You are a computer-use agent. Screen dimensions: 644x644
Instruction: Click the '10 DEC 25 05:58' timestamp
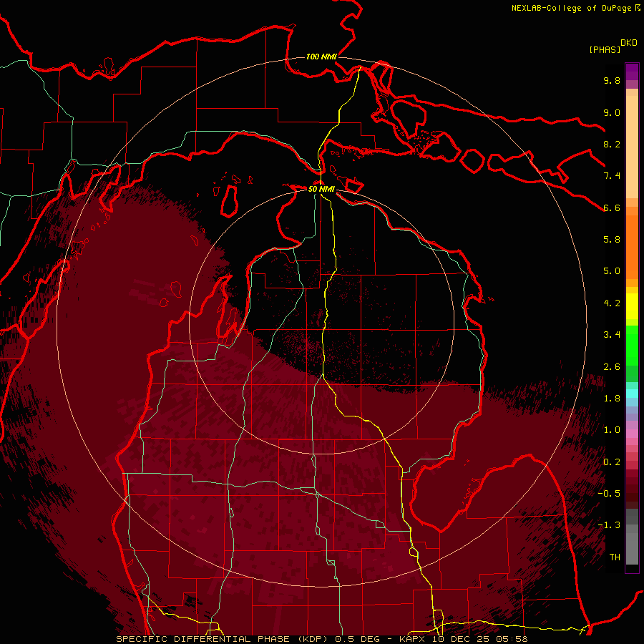[480, 639]
